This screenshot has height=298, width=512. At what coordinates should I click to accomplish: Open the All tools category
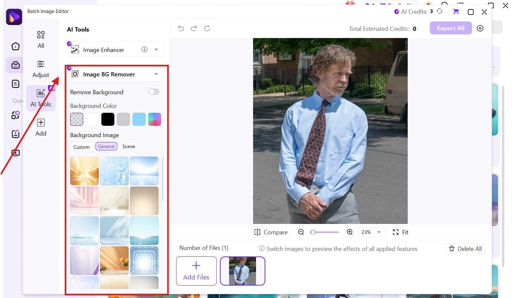point(41,40)
